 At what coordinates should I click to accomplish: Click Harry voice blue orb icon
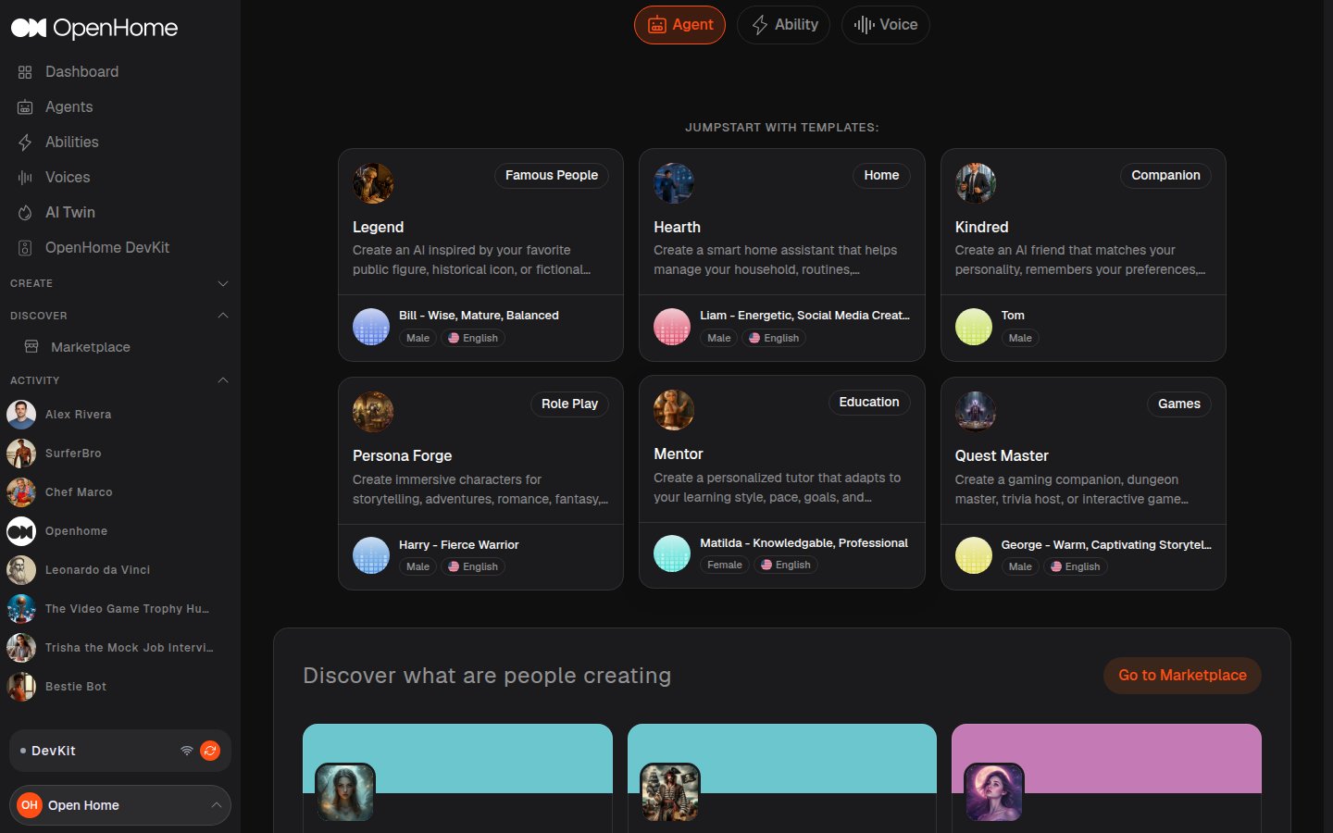click(371, 555)
